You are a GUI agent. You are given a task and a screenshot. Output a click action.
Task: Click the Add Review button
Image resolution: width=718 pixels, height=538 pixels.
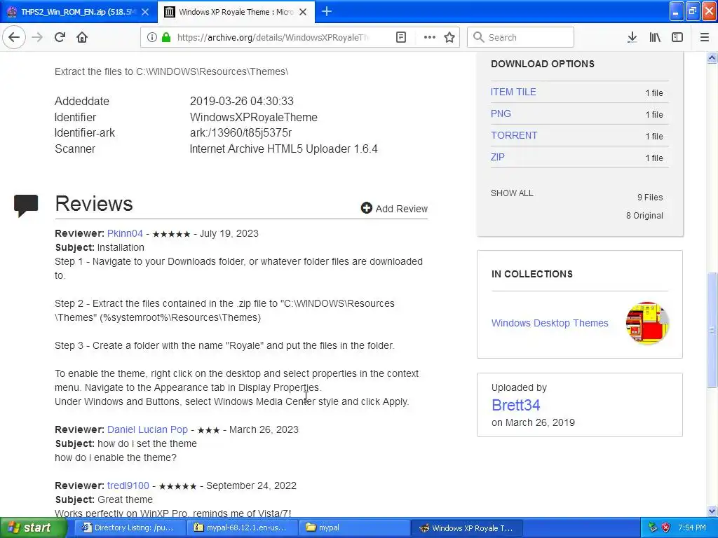[x=394, y=209]
